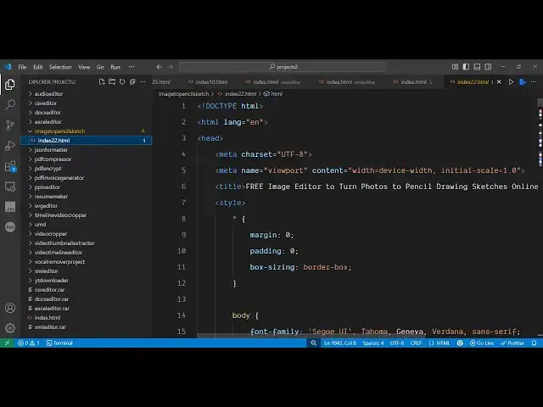Image resolution: width=543 pixels, height=407 pixels.
Task: Click Go Live in status bar
Action: pos(482,343)
